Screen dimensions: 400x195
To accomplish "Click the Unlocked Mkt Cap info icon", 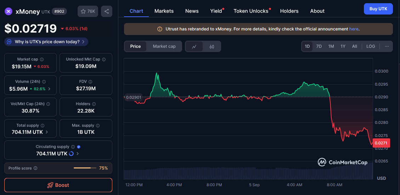I will 104,59.
